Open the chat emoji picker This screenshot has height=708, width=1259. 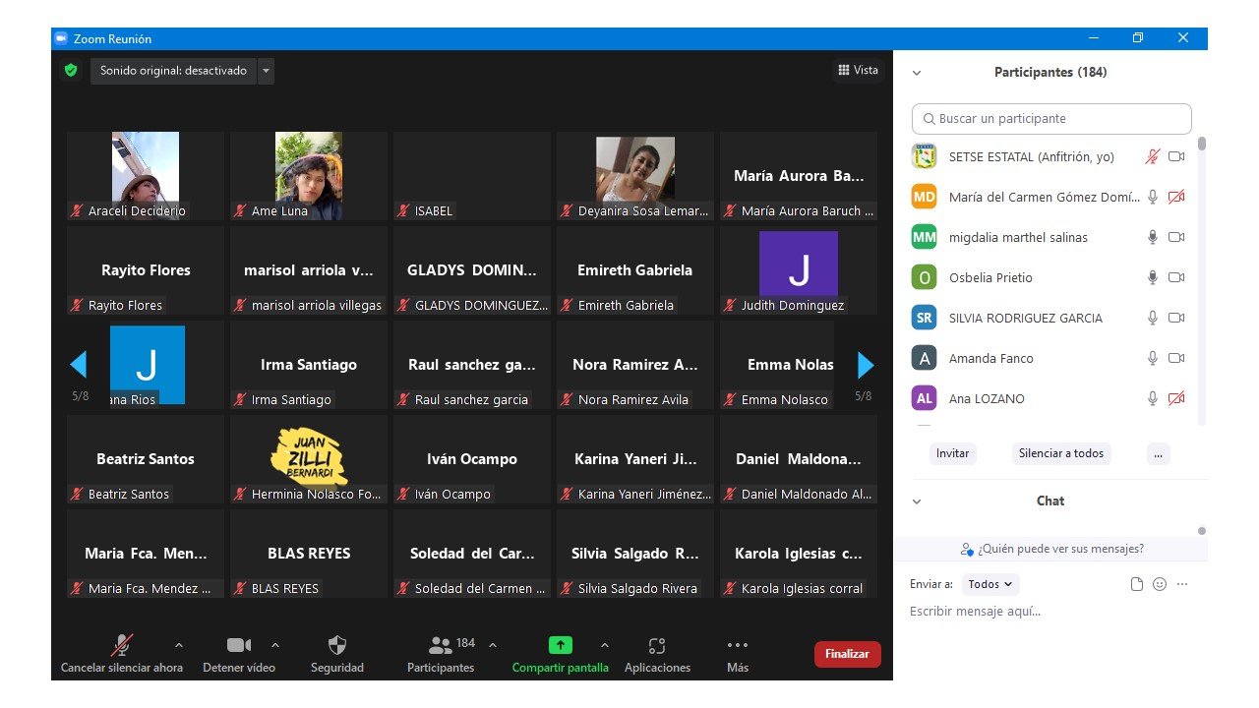[x=1160, y=584]
